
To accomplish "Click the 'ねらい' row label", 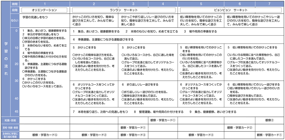I will [15, 20].
